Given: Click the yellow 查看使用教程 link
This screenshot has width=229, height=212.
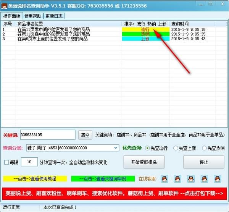Looking at the screenshot, I should pos(34,178).
